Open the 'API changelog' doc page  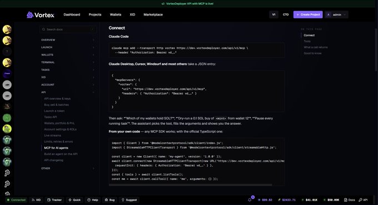pos(53,160)
